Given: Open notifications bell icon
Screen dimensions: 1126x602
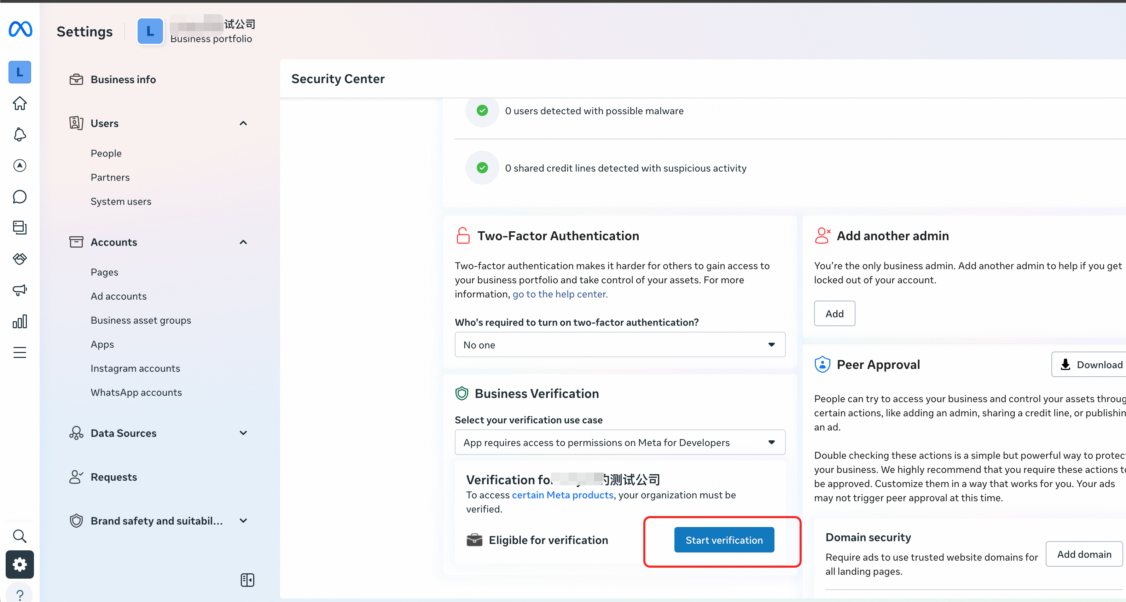Looking at the screenshot, I should pyautogui.click(x=20, y=134).
